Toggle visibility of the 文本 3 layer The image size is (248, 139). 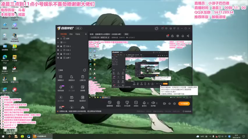[x=58, y=46]
